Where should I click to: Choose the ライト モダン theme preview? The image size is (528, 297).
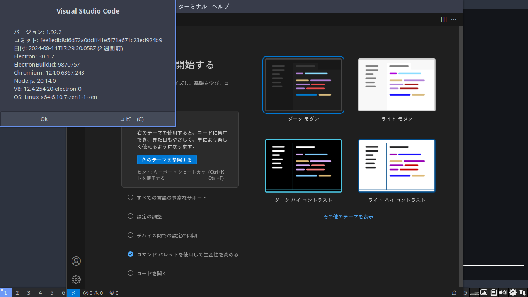pos(397,85)
